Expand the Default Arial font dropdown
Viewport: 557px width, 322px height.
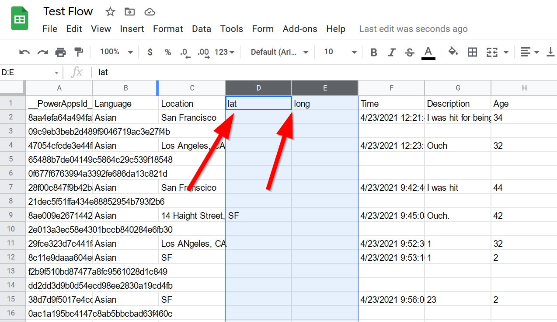click(279, 52)
